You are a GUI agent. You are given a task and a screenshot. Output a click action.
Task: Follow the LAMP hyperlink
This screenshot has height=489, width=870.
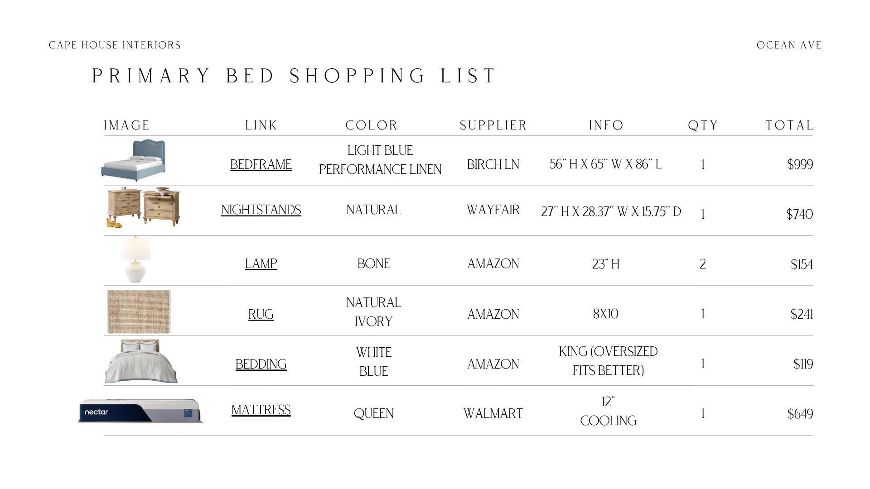point(261,264)
